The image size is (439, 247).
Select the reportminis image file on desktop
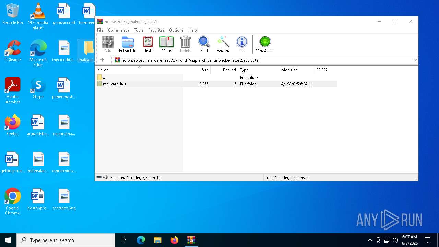click(x=64, y=162)
